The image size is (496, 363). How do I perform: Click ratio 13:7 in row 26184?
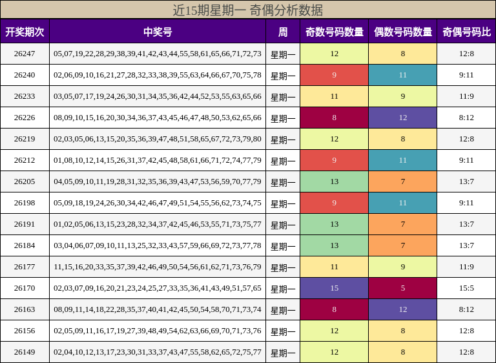coord(466,245)
